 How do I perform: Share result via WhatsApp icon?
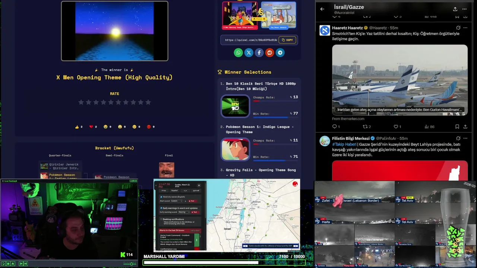(x=238, y=52)
